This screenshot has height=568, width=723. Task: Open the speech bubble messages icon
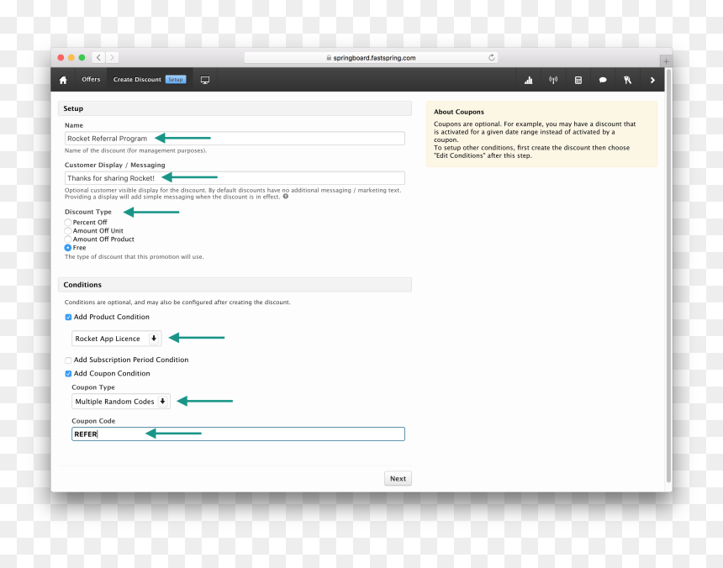603,80
